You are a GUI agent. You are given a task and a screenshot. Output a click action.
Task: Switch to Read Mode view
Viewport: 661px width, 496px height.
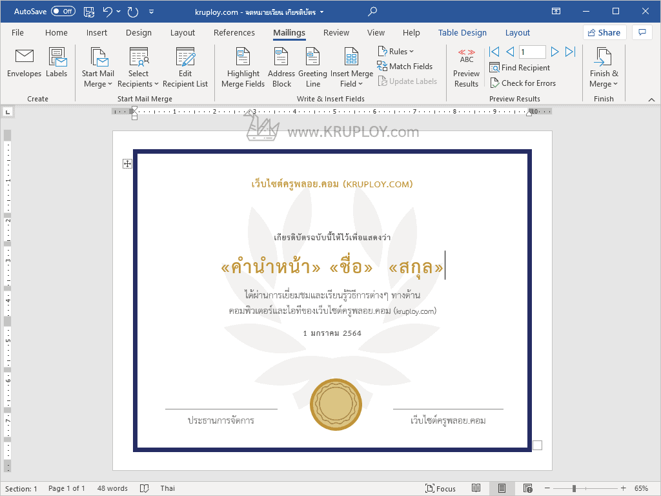(x=476, y=488)
